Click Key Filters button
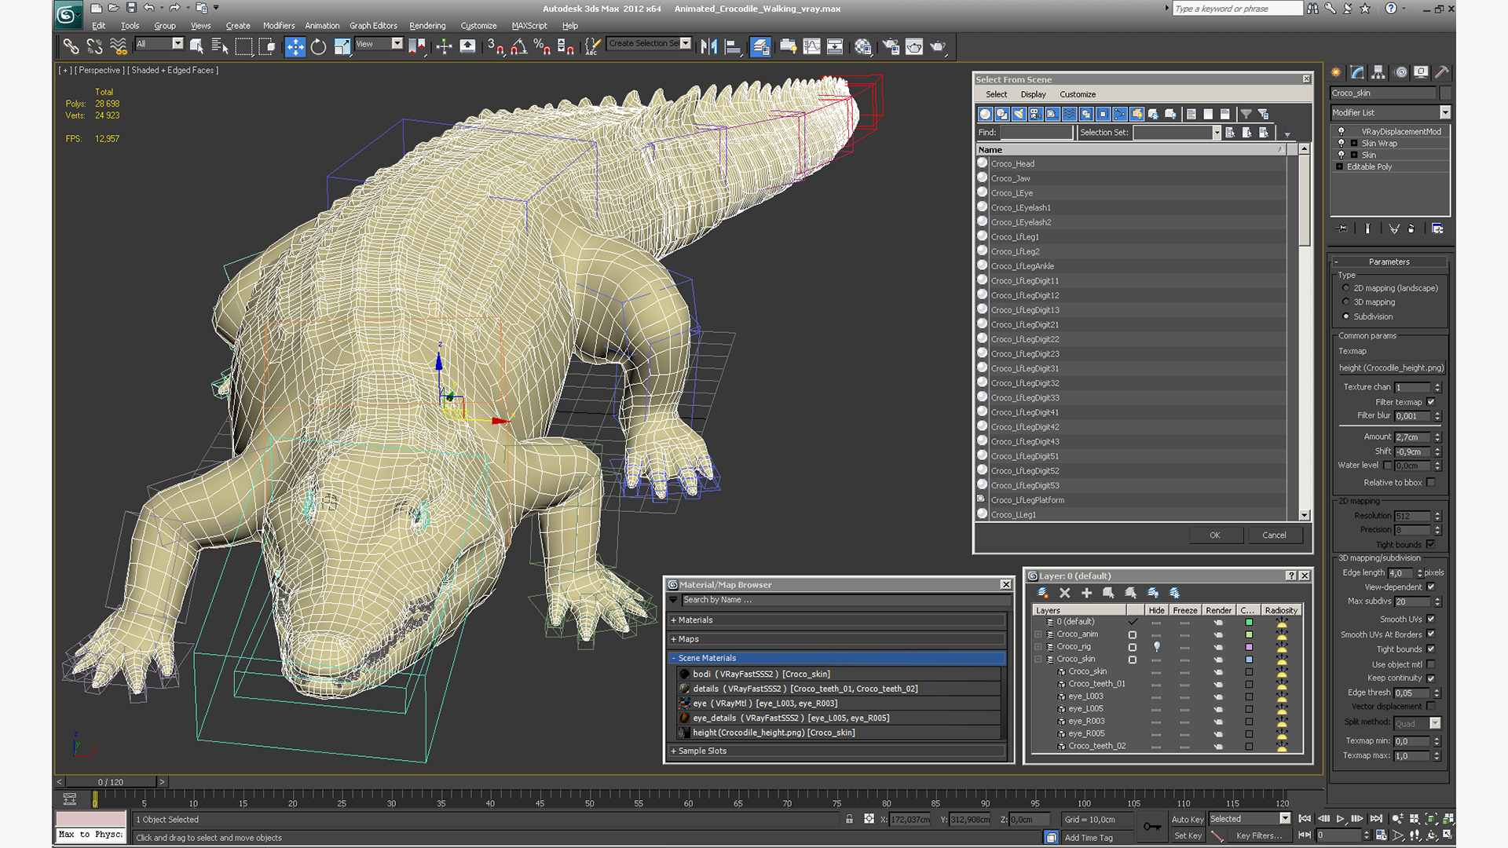1508x848 pixels. pyautogui.click(x=1258, y=836)
